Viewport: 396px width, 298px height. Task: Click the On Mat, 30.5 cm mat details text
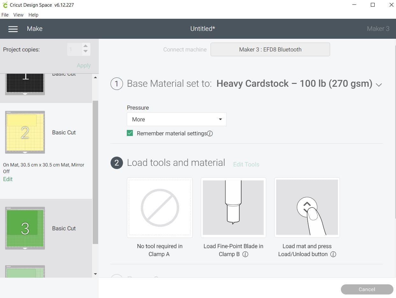pos(44,168)
